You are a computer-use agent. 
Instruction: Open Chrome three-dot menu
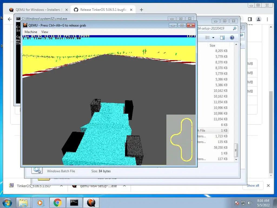(x=267, y=19)
